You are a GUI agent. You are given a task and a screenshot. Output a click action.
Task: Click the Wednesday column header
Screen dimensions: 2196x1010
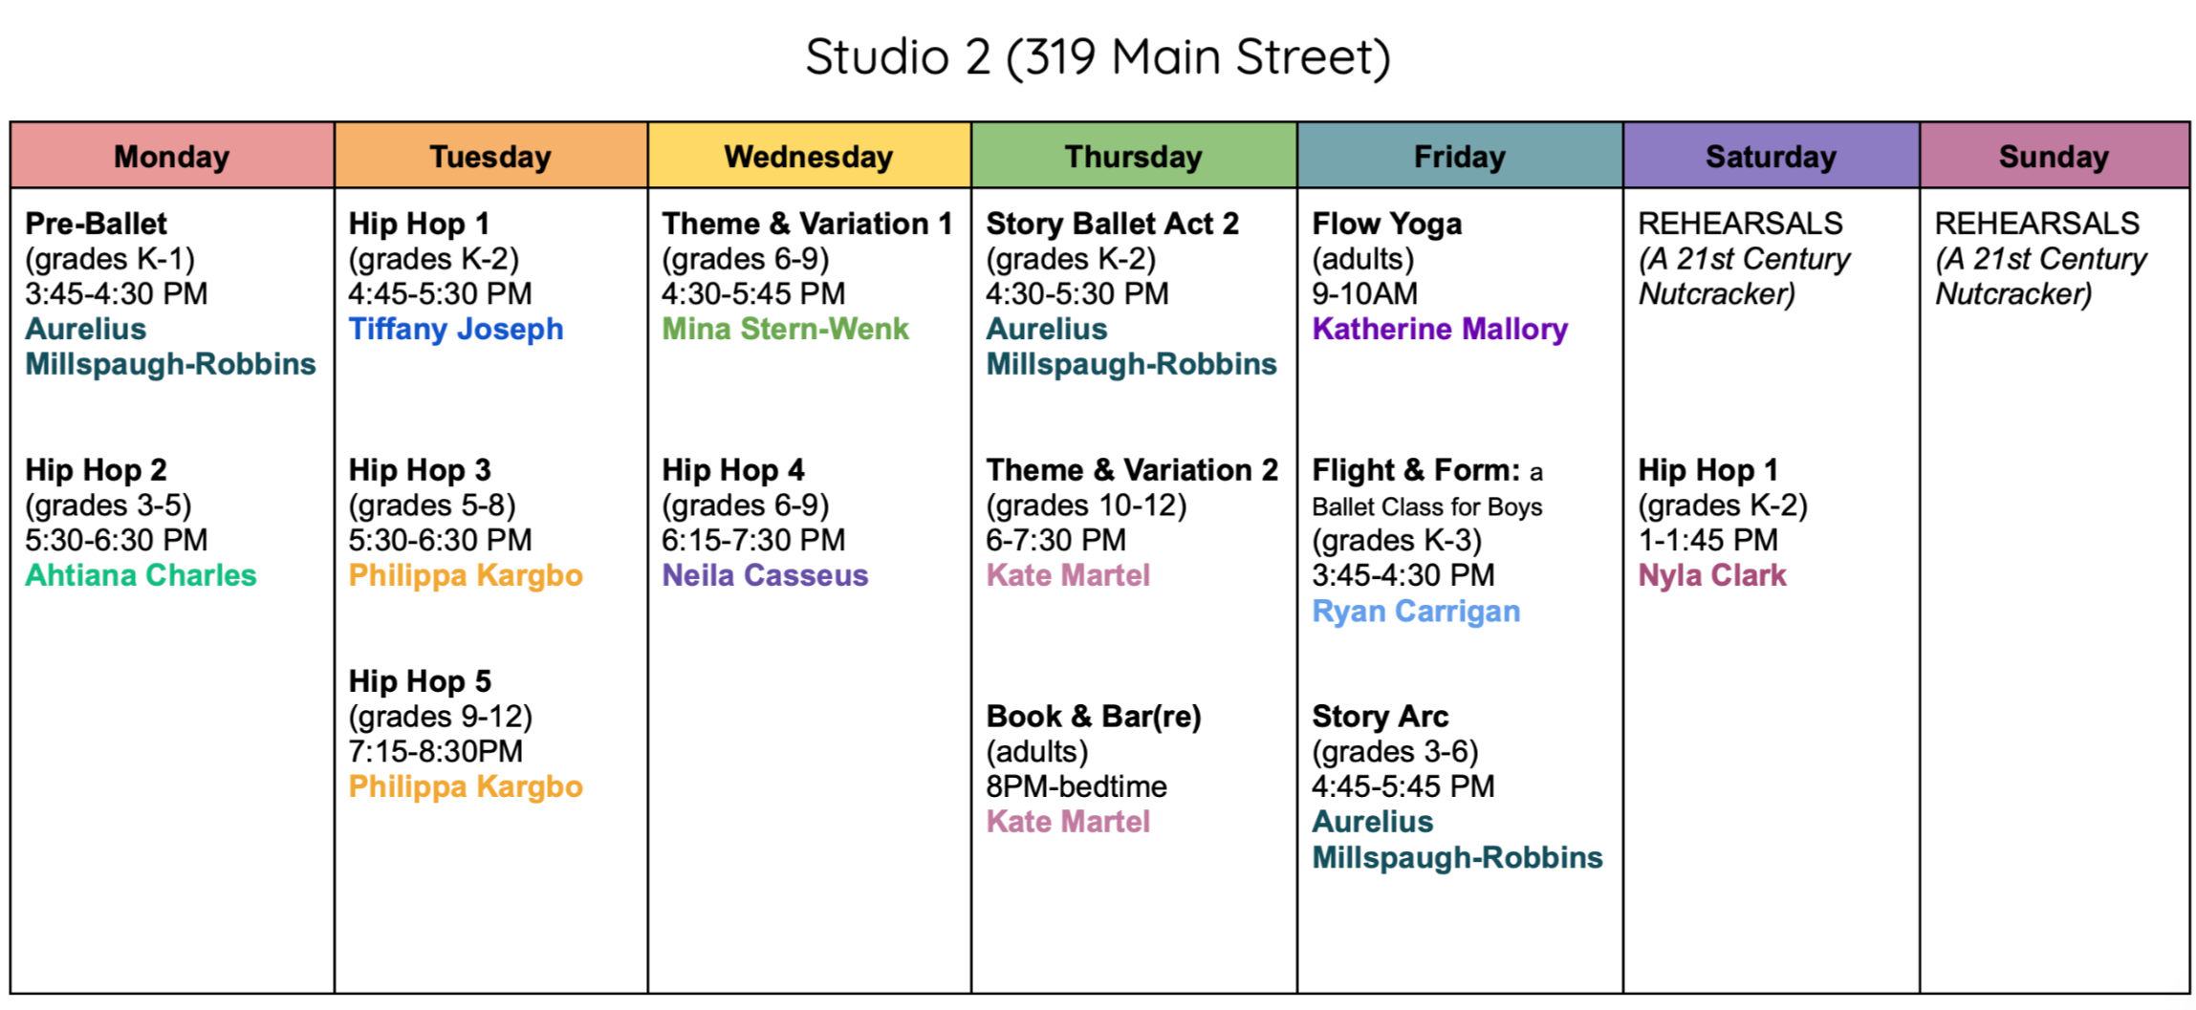pyautogui.click(x=809, y=156)
